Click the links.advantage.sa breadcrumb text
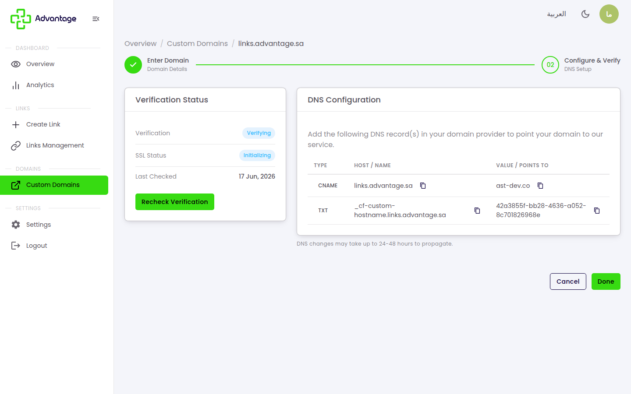This screenshot has width=631, height=394. [271, 43]
